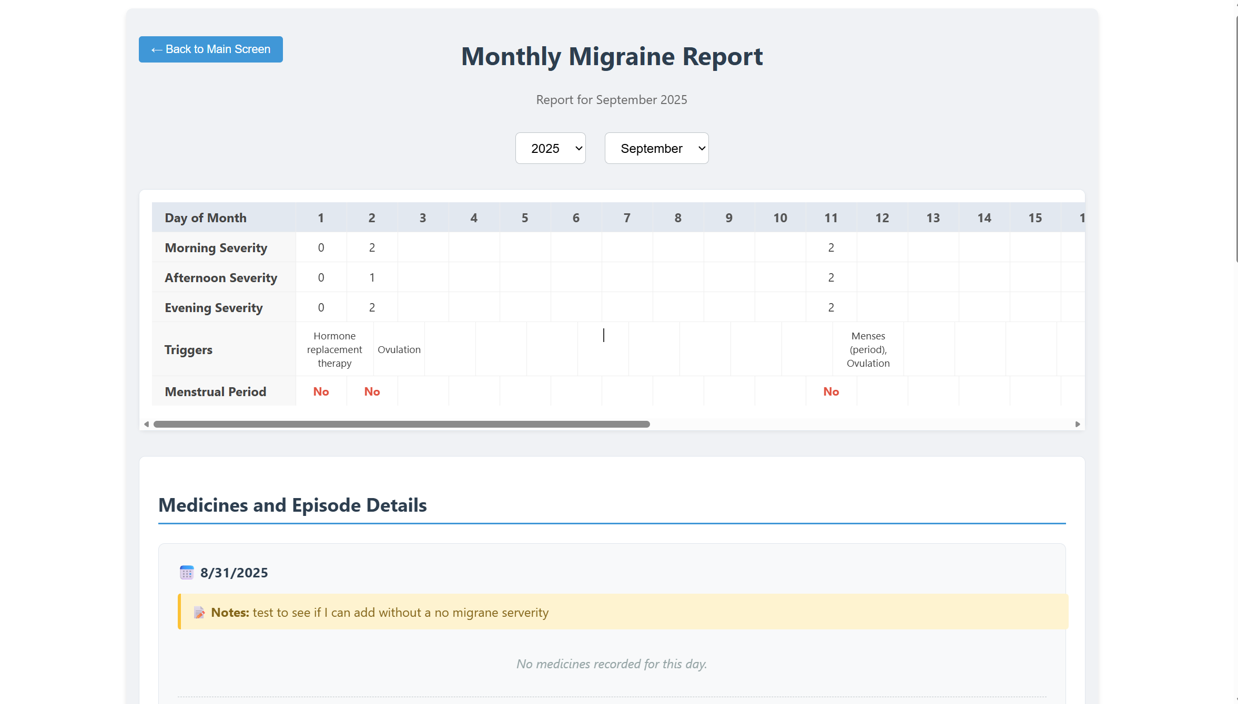1238x704 pixels.
Task: Open the month dropdown showing September
Action: tap(656, 148)
